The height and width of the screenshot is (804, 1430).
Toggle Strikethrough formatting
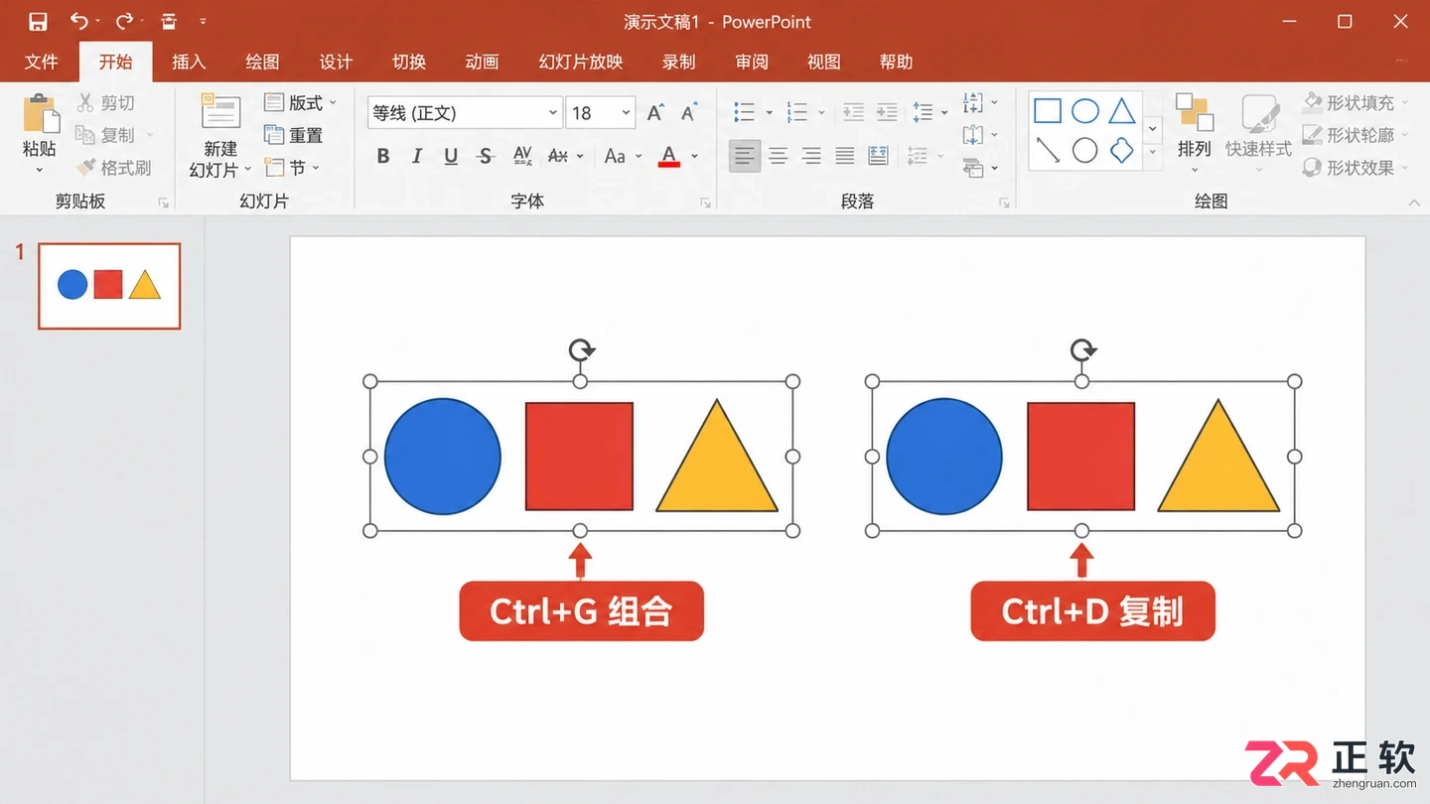coord(485,156)
